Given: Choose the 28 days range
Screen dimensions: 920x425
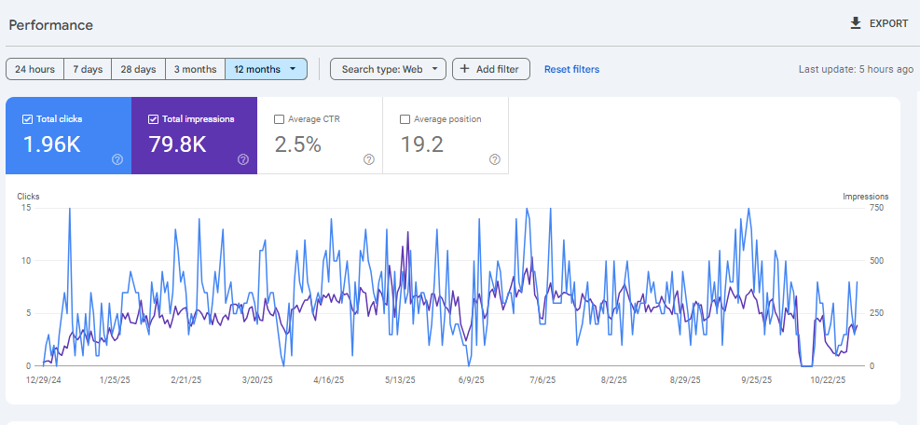Looking at the screenshot, I should point(138,69).
